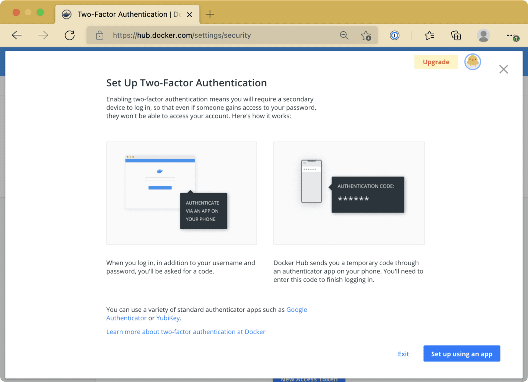528x382 pixels.
Task: Open the zoom magnifier in address bar
Action: 344,36
